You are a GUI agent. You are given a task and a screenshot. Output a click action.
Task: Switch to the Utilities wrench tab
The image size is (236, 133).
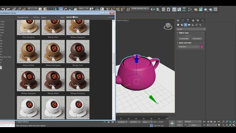203,20
